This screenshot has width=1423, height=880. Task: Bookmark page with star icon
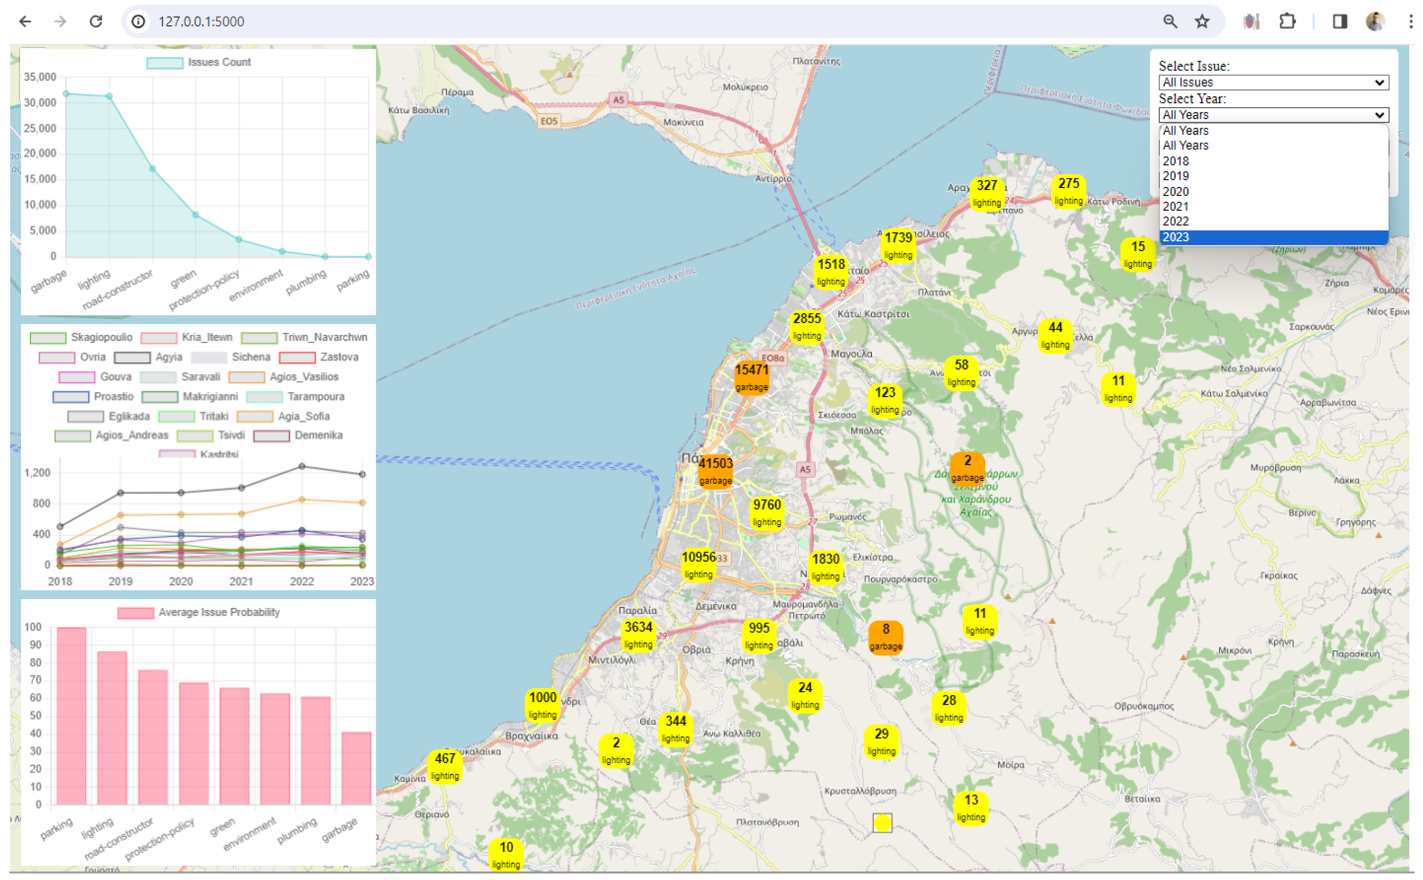point(1202,22)
